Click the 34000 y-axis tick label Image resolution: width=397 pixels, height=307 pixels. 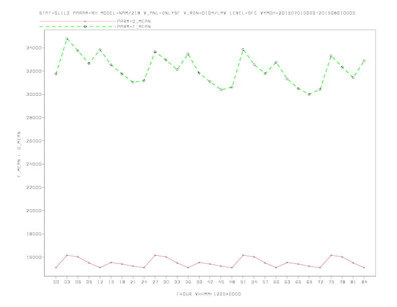[34, 48]
